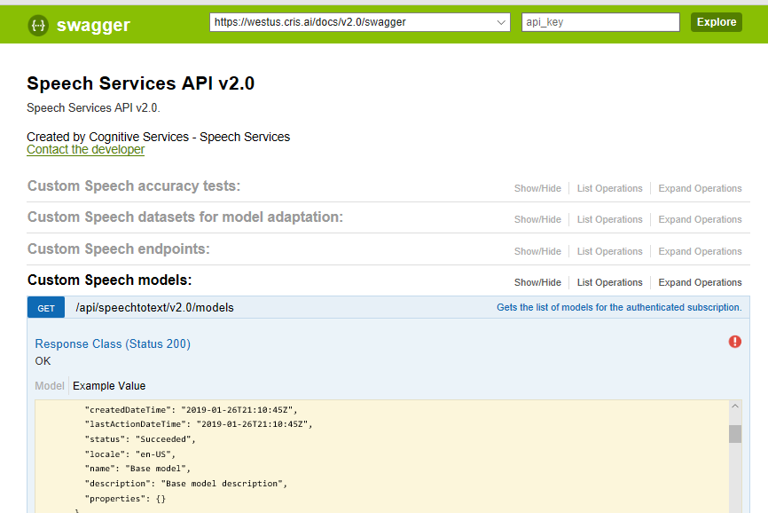Viewport: 768px width, 513px height.
Task: Expand Operations for Custom Speech models
Action: point(700,282)
